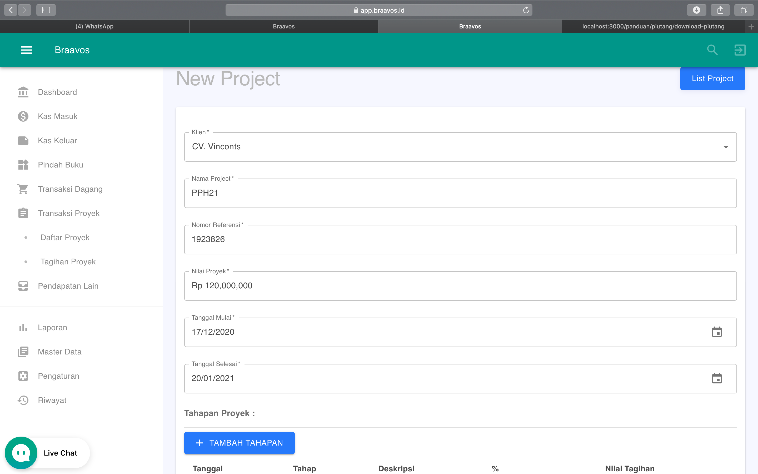The width and height of the screenshot is (758, 474).
Task: Select Tagihan Proyek in the sidebar
Action: (68, 261)
